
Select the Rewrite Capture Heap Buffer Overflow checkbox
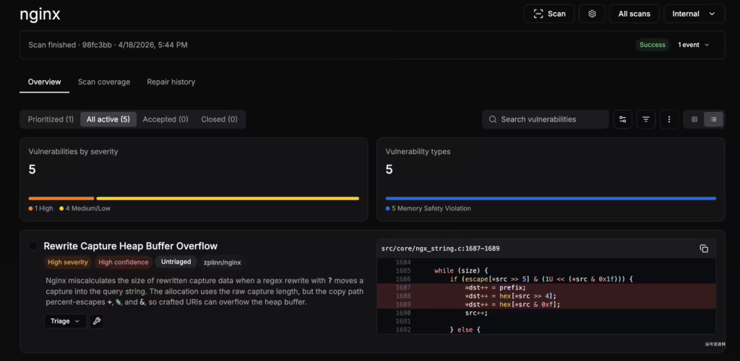click(33, 246)
